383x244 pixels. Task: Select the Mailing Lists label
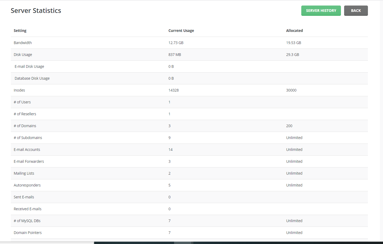pyautogui.click(x=24, y=173)
